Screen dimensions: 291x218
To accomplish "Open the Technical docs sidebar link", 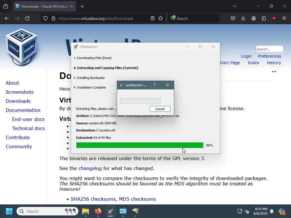I will [28, 128].
